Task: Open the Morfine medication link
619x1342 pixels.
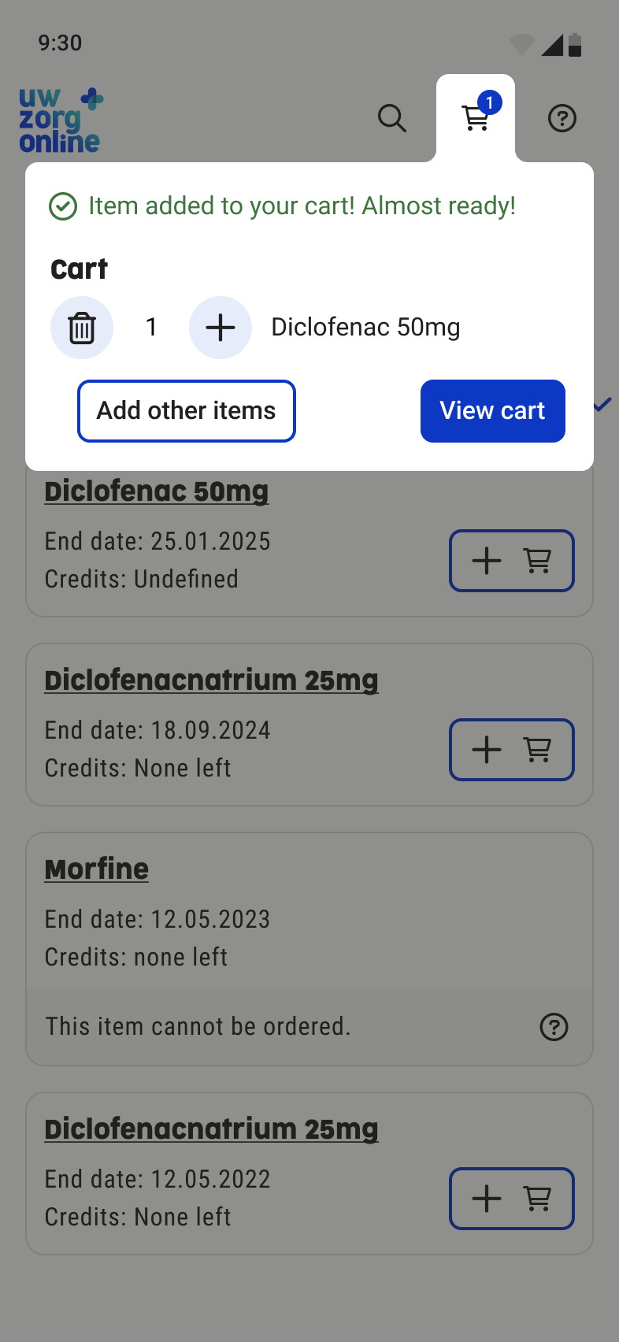Action: [96, 869]
